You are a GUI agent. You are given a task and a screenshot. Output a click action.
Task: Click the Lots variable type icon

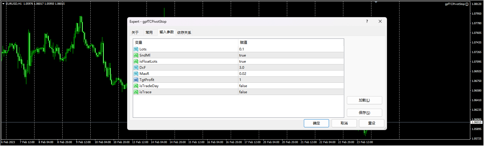pyautogui.click(x=136, y=49)
